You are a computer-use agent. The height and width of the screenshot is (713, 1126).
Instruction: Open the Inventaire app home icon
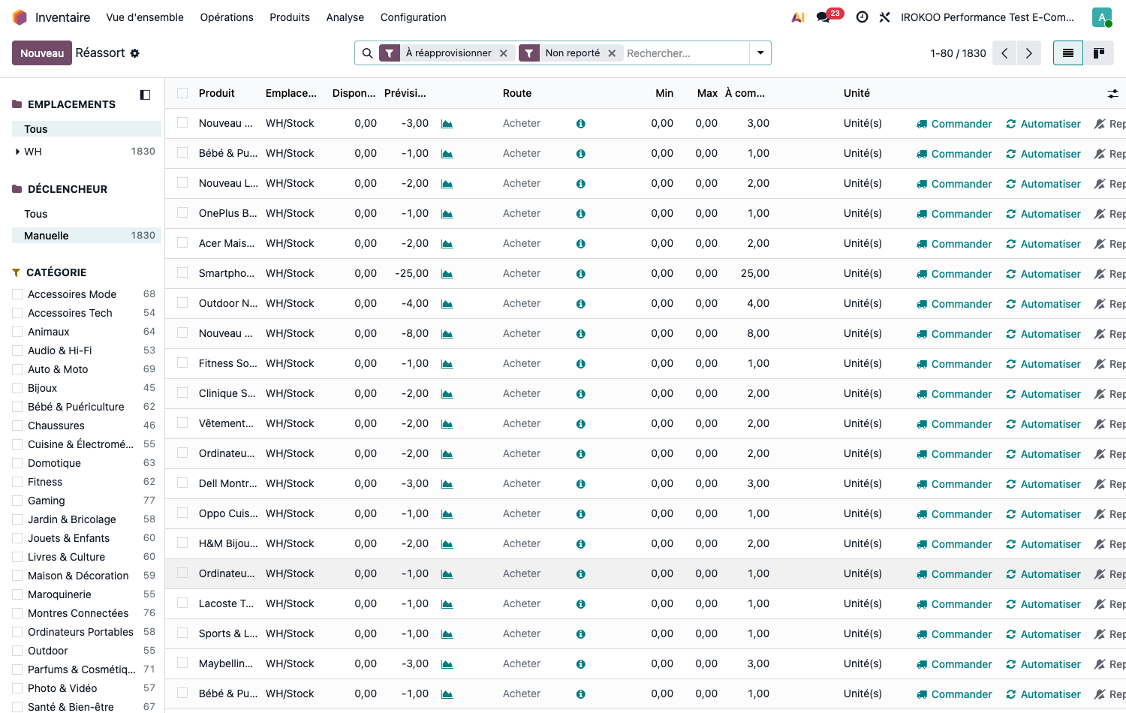pos(20,17)
